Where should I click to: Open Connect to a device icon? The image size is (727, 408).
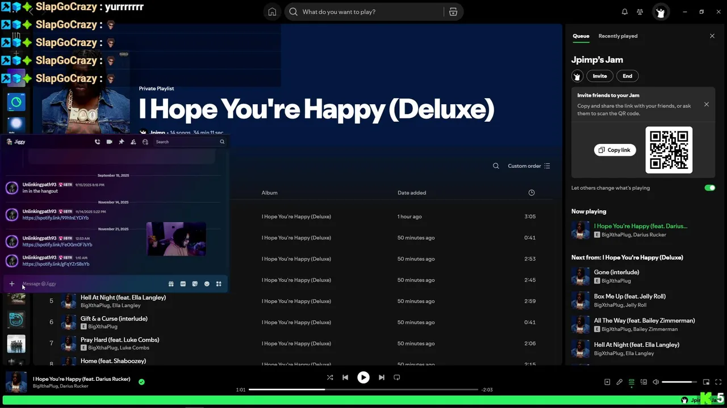click(x=644, y=382)
